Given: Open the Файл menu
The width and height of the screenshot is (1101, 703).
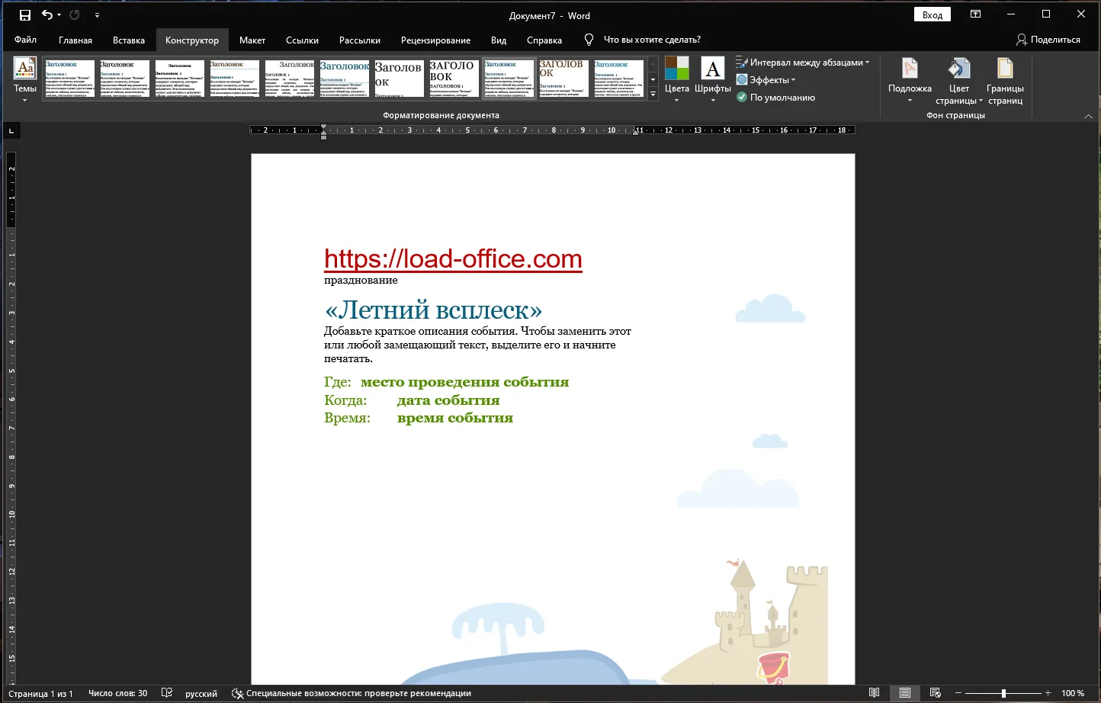Looking at the screenshot, I should pyautogui.click(x=25, y=40).
